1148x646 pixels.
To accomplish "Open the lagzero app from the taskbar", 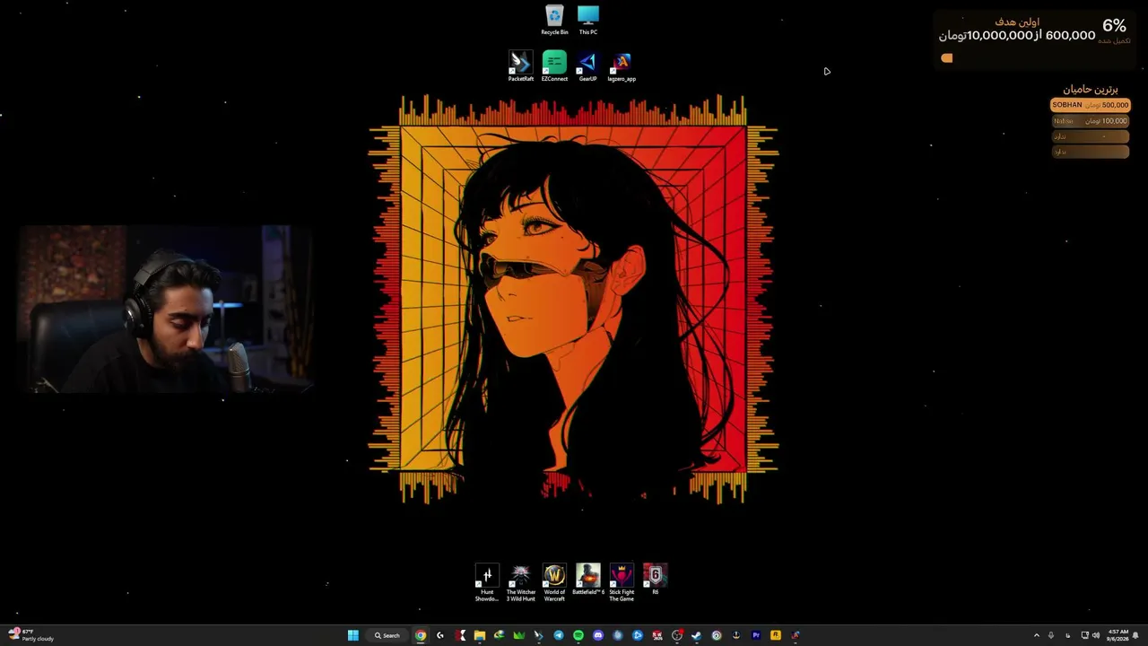I will coord(796,635).
